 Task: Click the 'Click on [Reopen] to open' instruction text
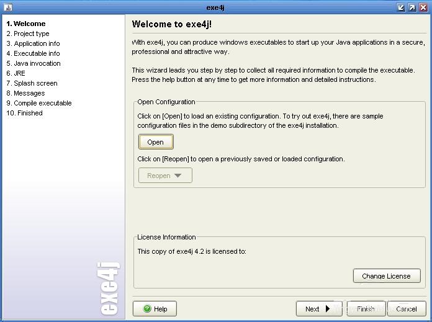coord(241,159)
